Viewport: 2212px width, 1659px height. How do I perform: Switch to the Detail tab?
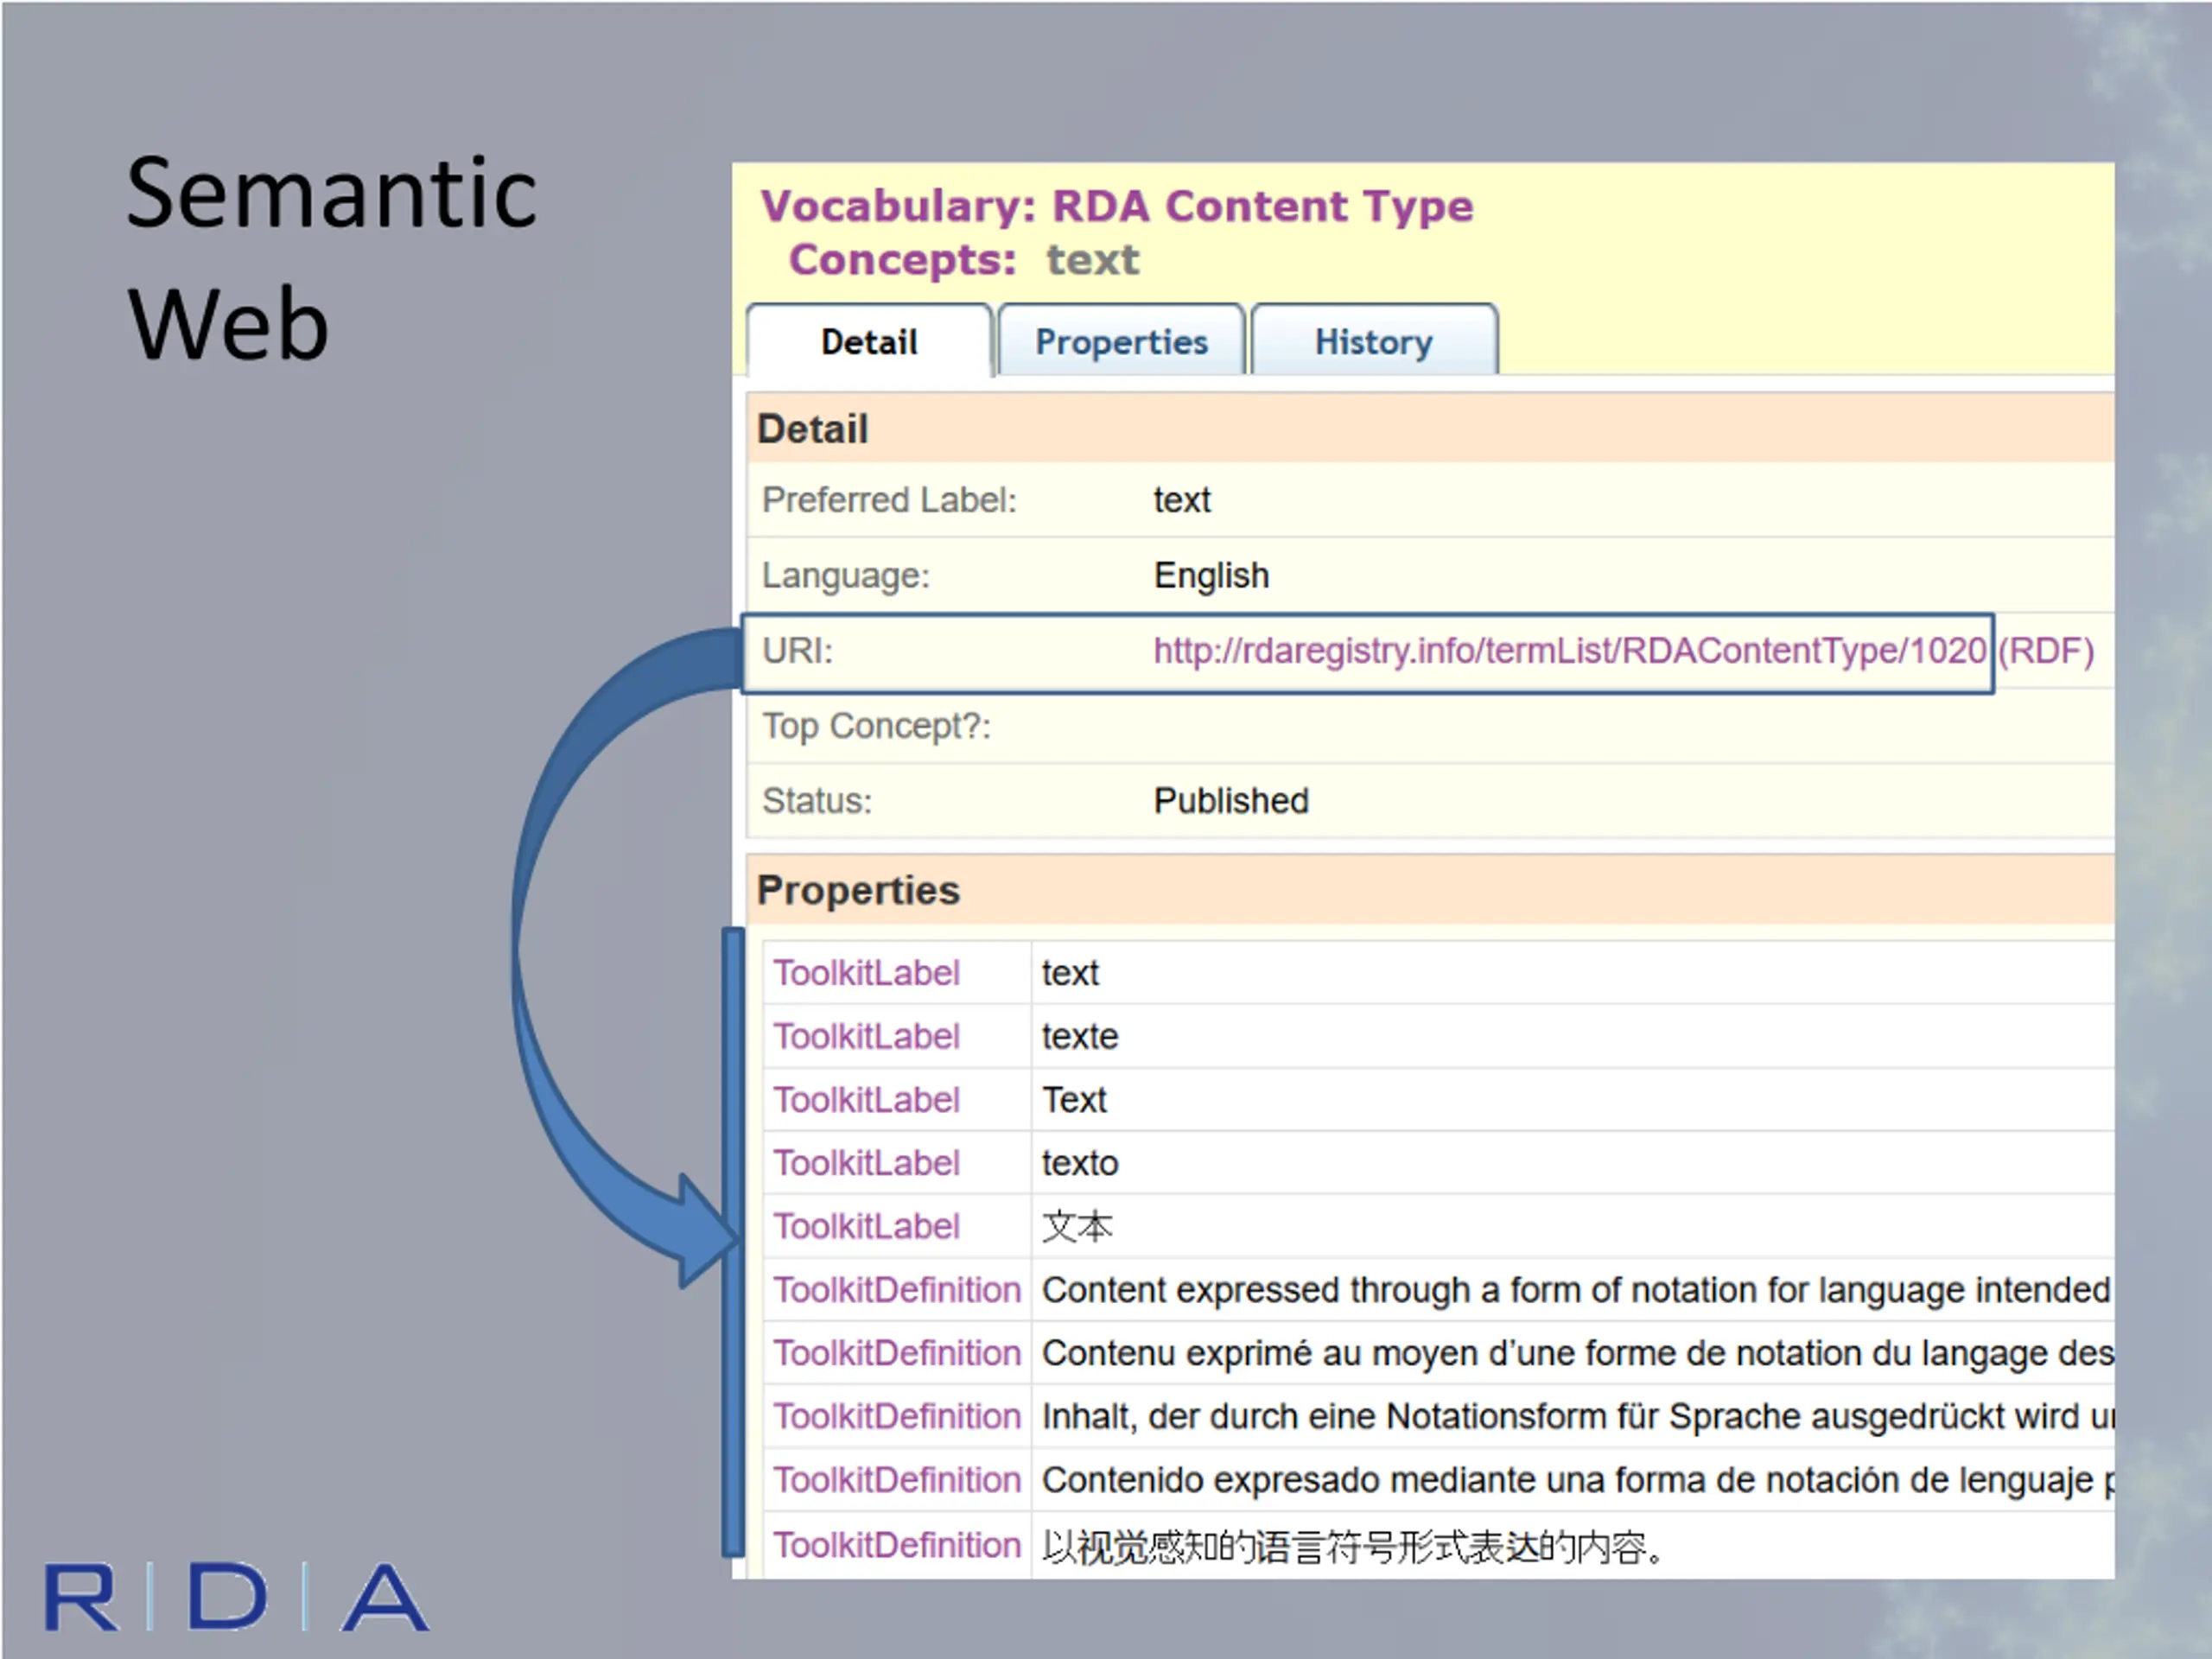click(869, 341)
